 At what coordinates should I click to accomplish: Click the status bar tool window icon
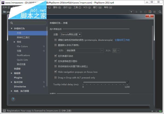[x=4, y=110]
